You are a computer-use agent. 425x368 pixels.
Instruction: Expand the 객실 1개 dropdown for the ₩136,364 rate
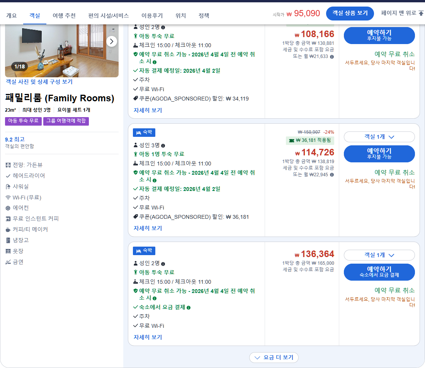[379, 255]
